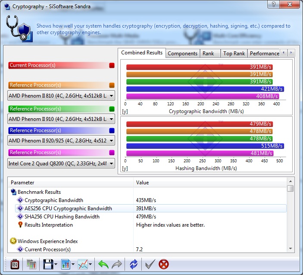303x275 pixels.
Task: Click the Parameter column header
Action: click(x=71, y=183)
